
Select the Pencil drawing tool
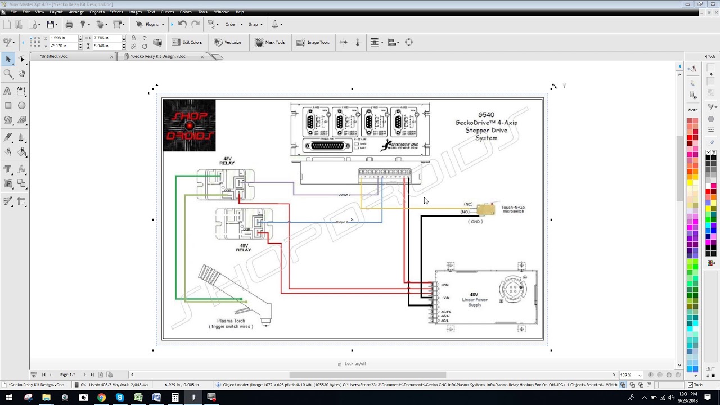pyautogui.click(x=8, y=137)
